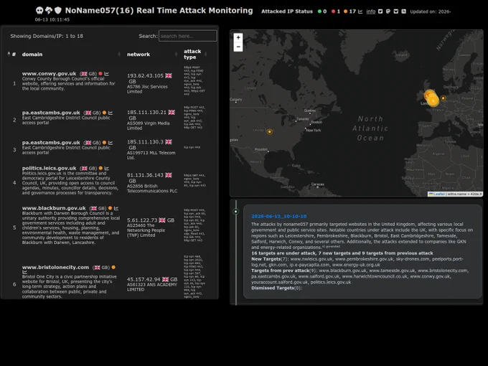The width and height of the screenshot is (488, 366).
Task: Open the 2026-06-13_10-10-10 timeline entry link
Action: pos(279,216)
